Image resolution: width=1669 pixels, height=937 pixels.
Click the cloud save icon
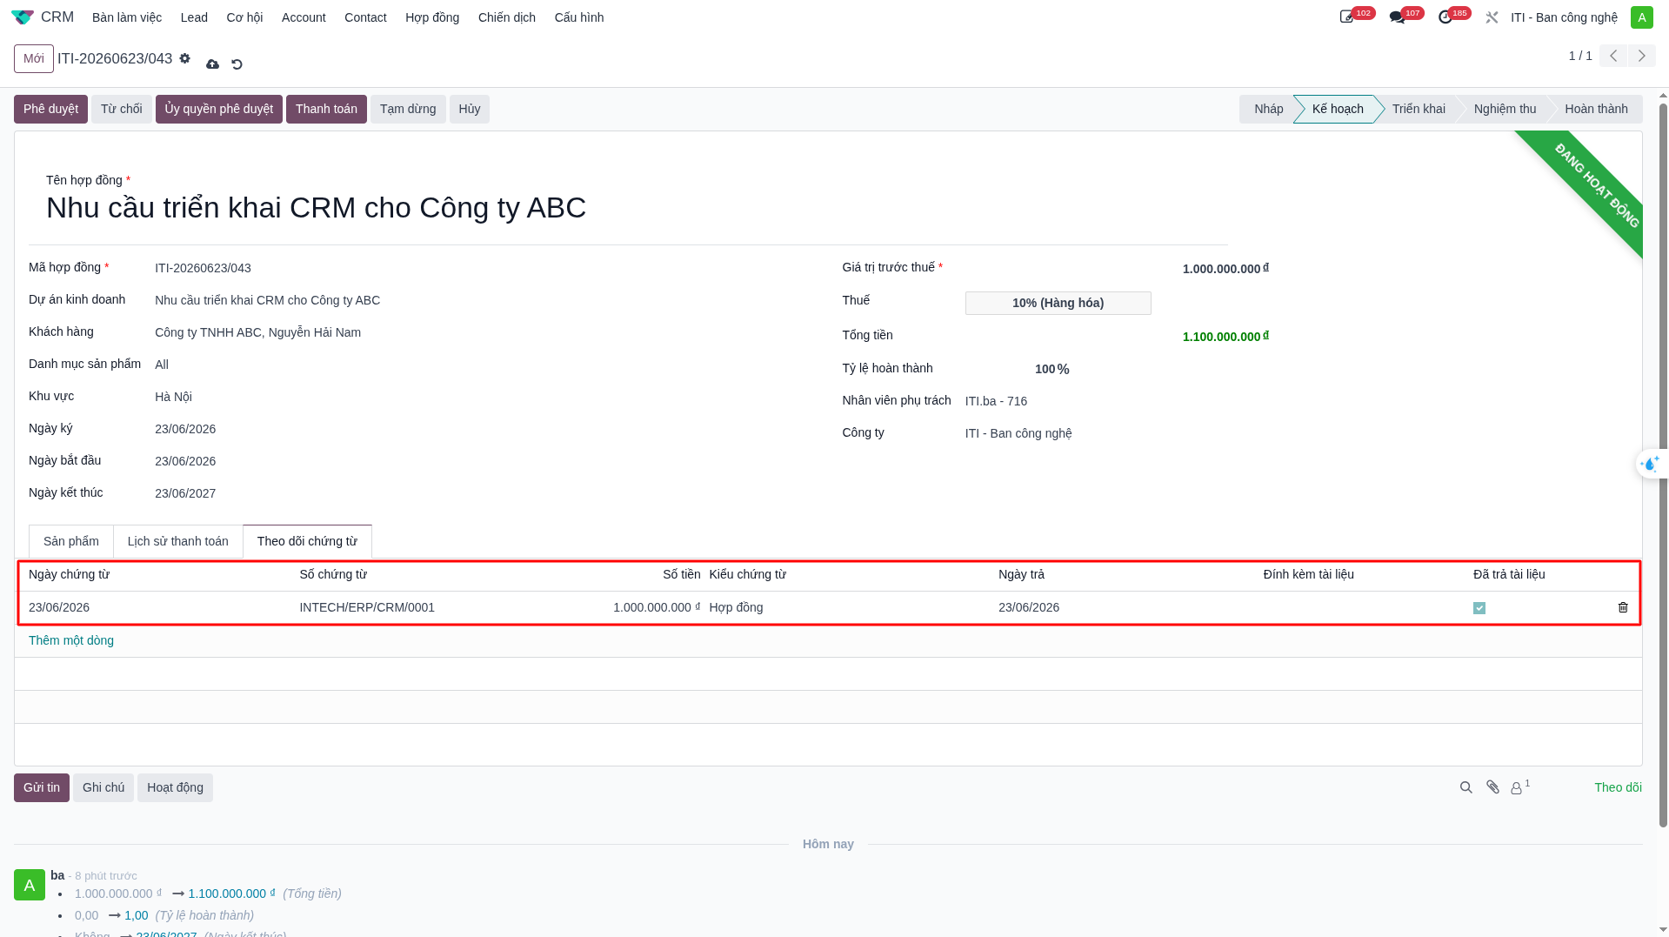tap(212, 64)
